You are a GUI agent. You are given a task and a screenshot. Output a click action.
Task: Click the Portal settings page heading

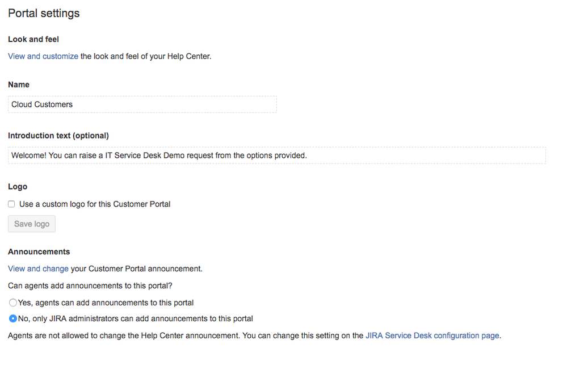coord(44,14)
